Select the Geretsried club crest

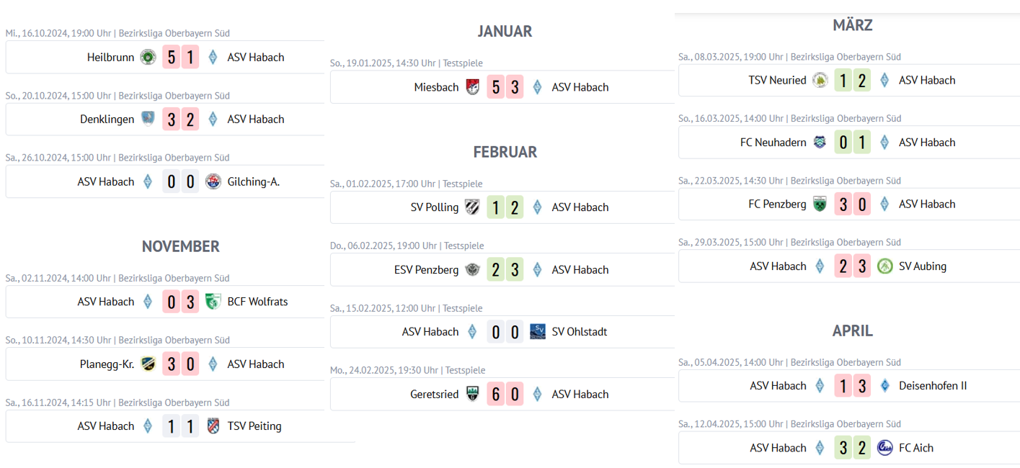tap(472, 395)
